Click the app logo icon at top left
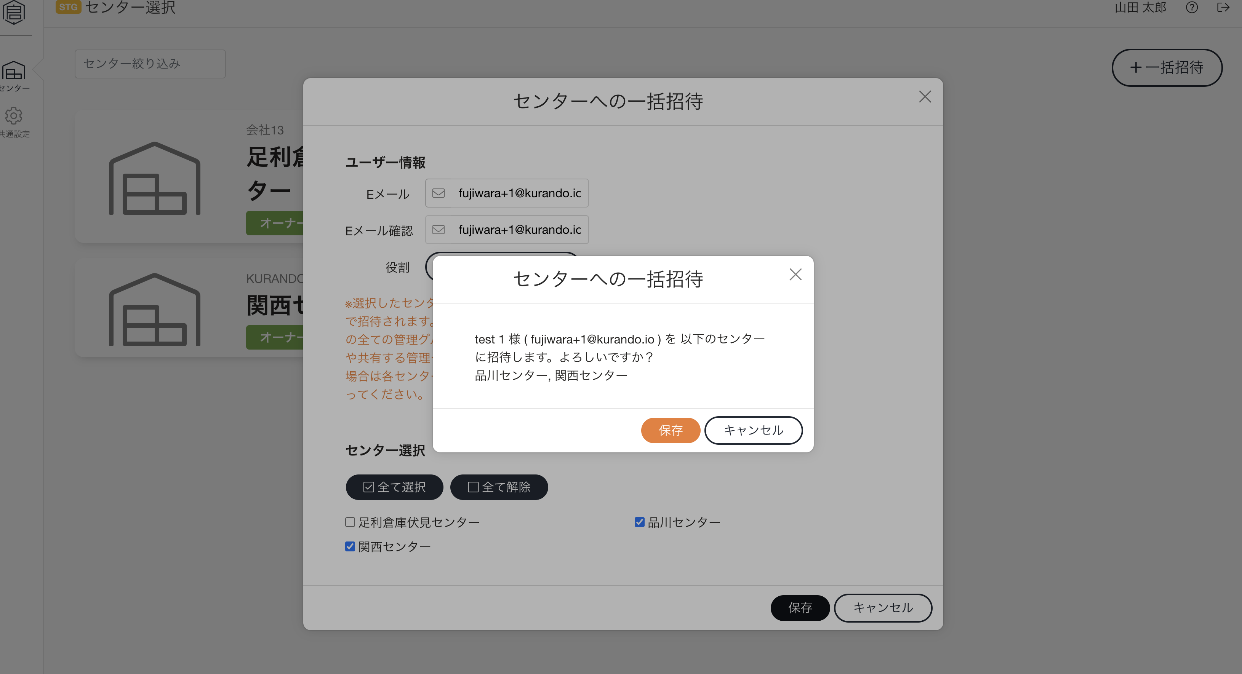This screenshot has width=1242, height=674. tap(14, 12)
